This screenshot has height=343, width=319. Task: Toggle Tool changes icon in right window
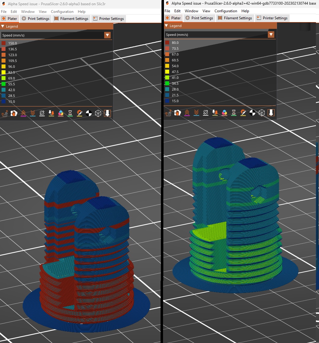[x=215, y=113]
